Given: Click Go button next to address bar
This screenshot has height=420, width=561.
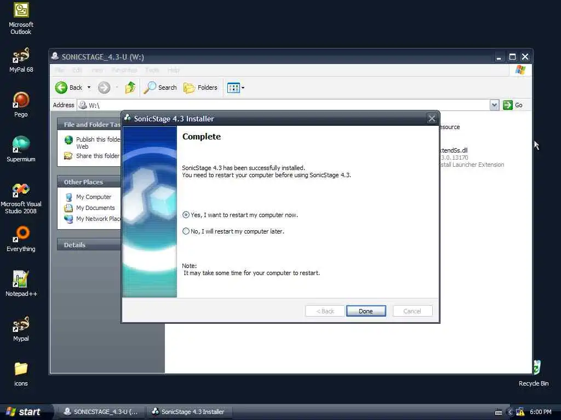Looking at the screenshot, I should pos(513,105).
